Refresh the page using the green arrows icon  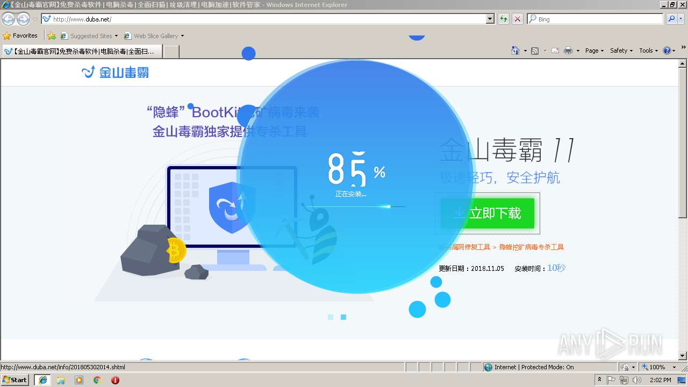pyautogui.click(x=503, y=19)
